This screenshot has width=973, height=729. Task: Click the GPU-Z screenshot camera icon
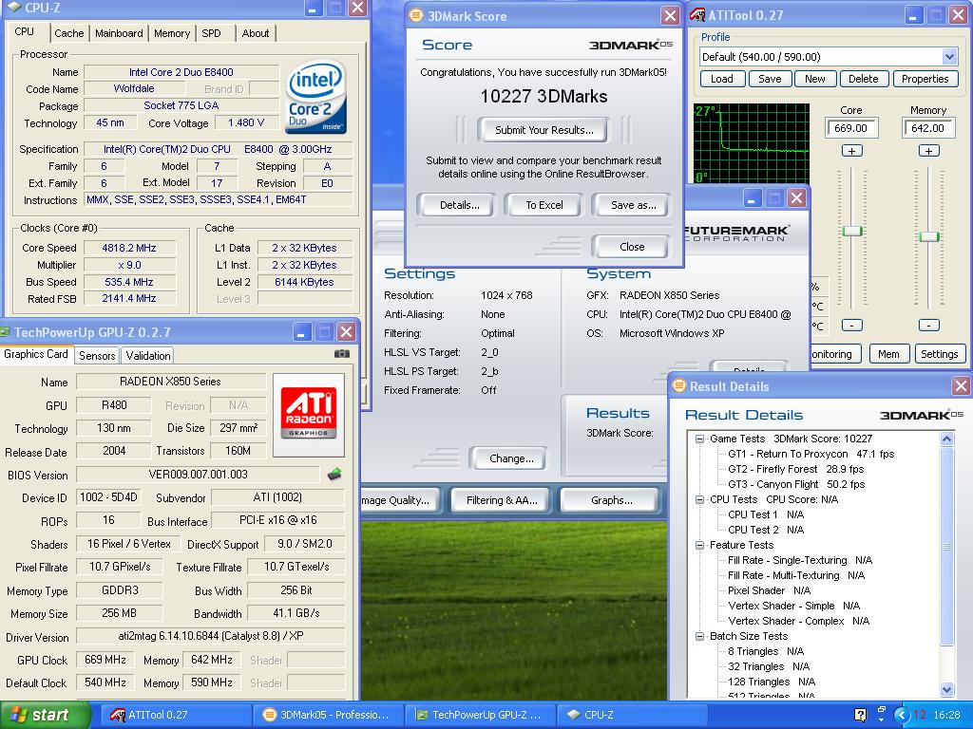[x=342, y=353]
